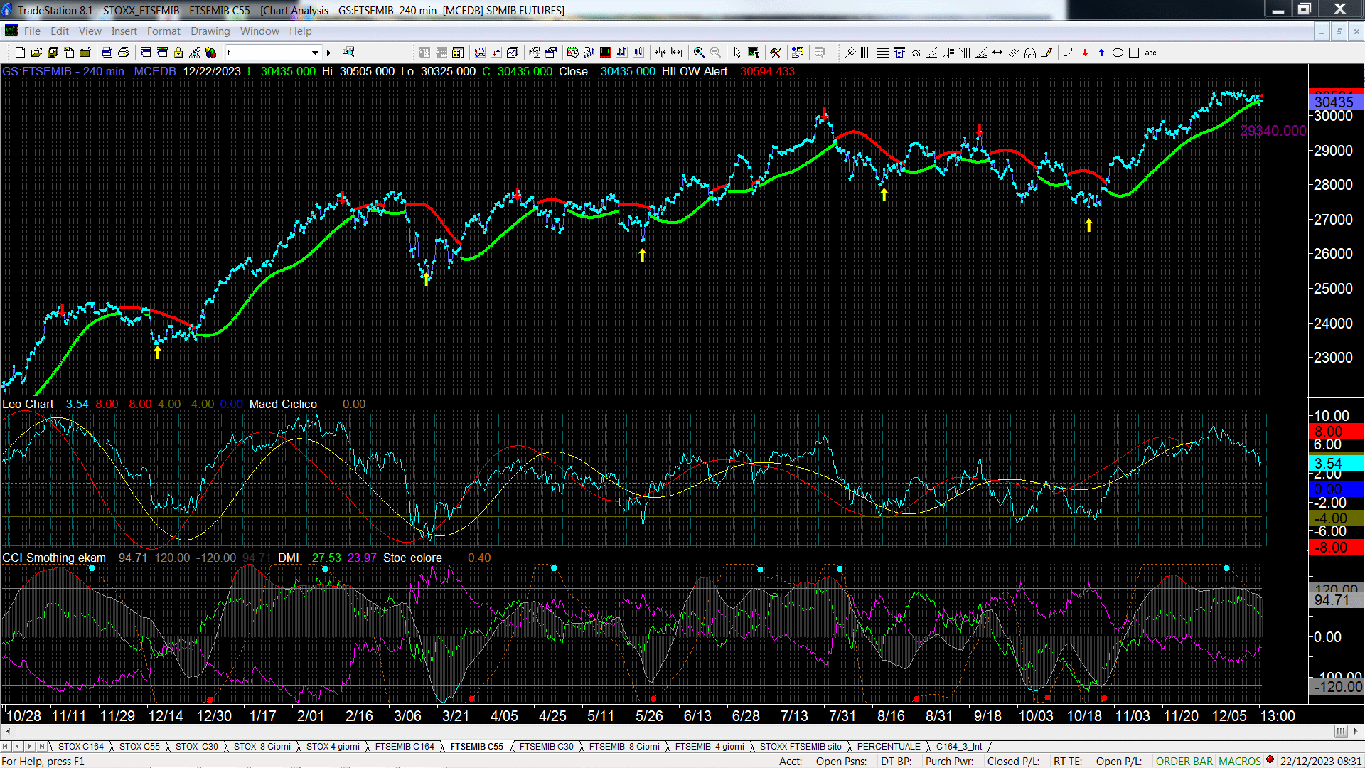Switch to the STOX C55 tab
1365x768 pixels.
pyautogui.click(x=139, y=747)
